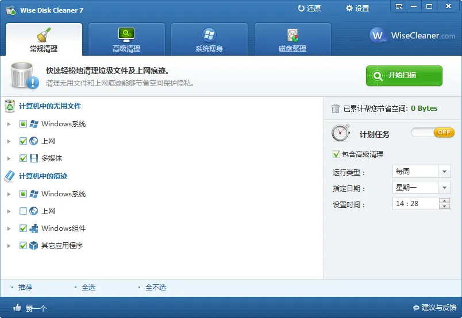
Task: Toggle the 计划任务 OFF switch
Action: [x=433, y=132]
